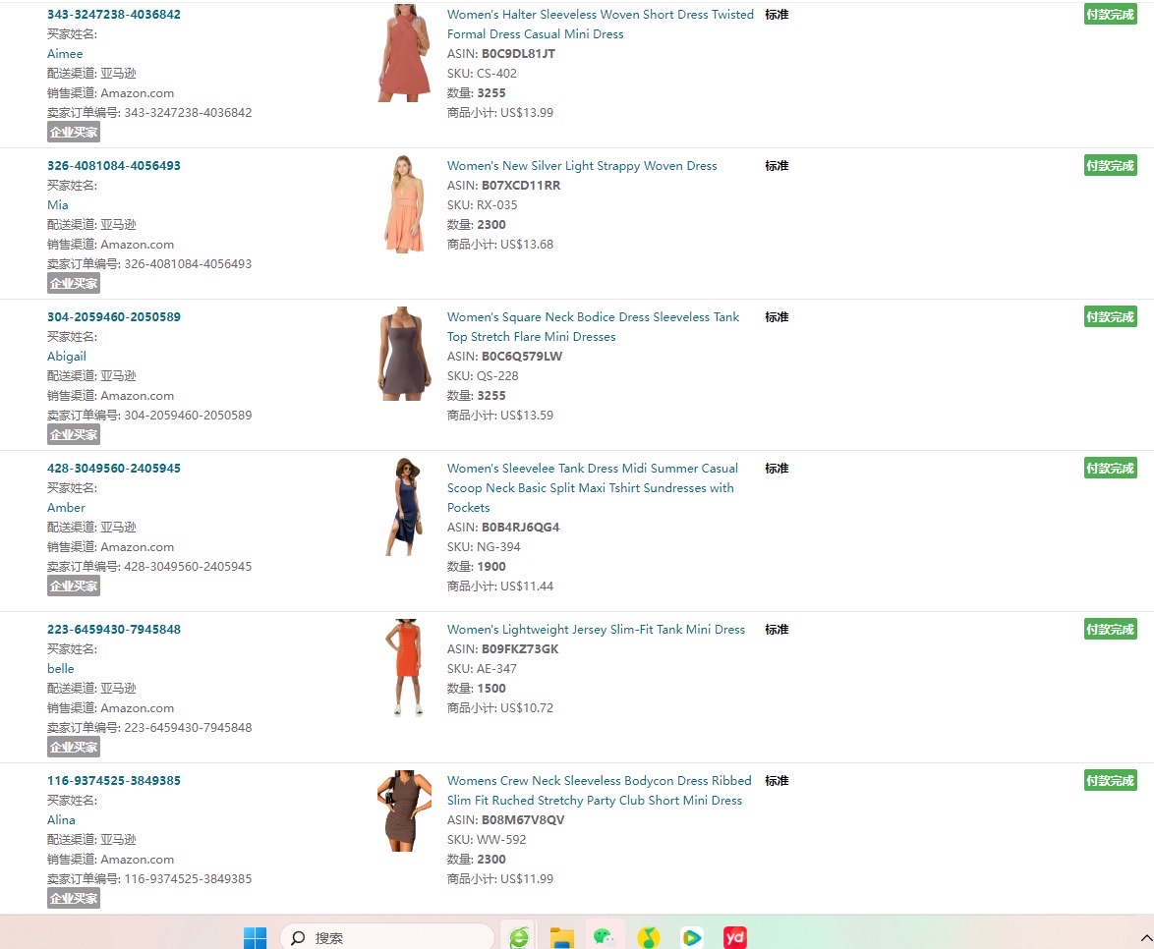
Task: Click SKU: AE-347 text
Action: (x=482, y=669)
